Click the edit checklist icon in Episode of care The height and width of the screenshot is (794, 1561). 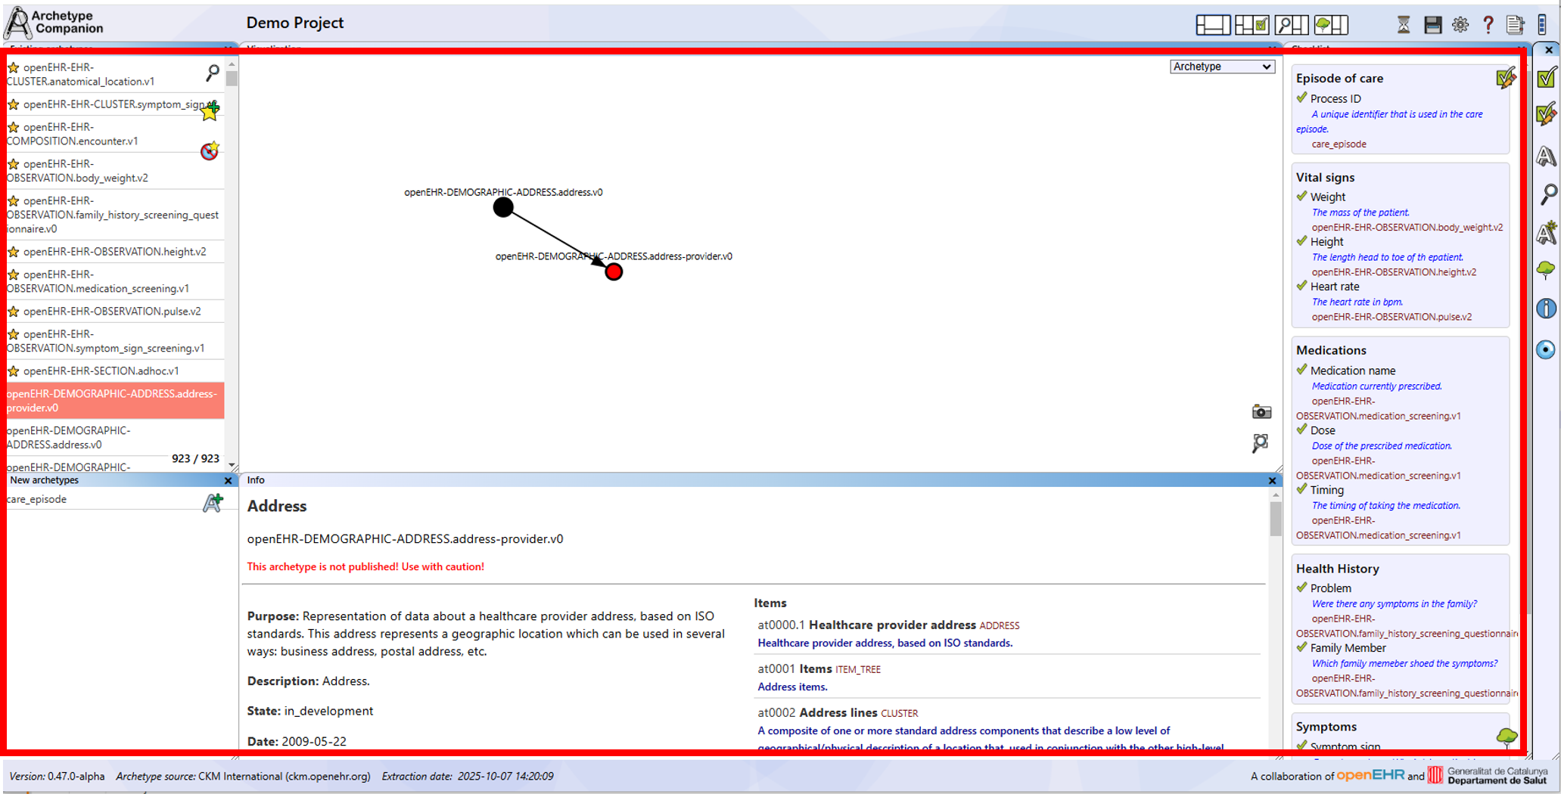[1505, 78]
